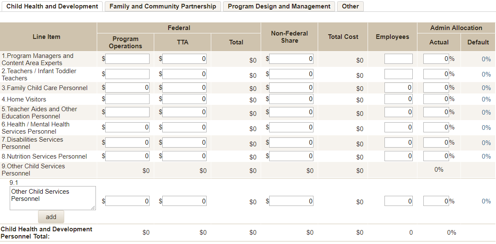This screenshot has height=244, width=496.
Task: Click Default 0% link for line 9.1
Action: click(486, 201)
